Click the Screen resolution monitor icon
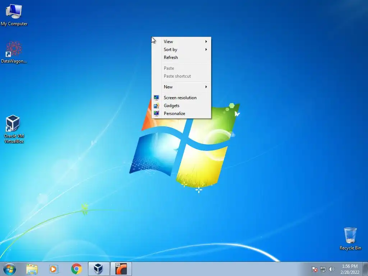This screenshot has width=368, height=276. click(156, 98)
